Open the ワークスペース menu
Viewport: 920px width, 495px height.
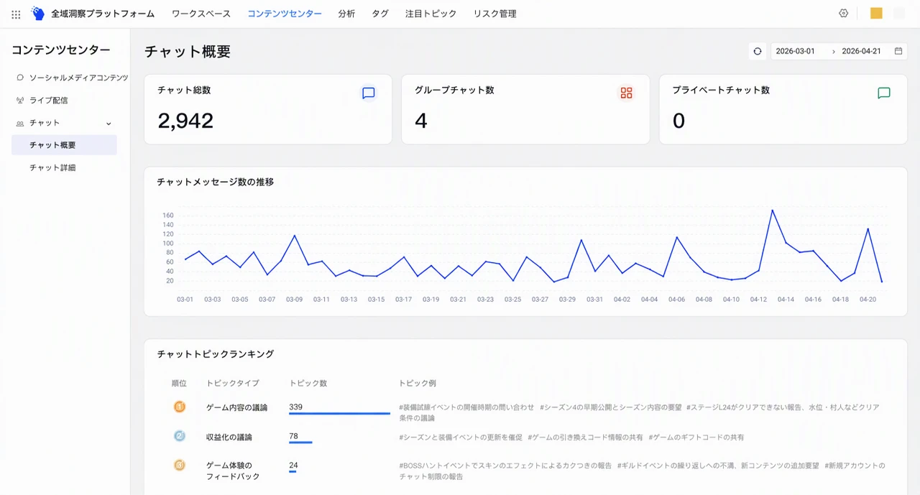pos(201,14)
